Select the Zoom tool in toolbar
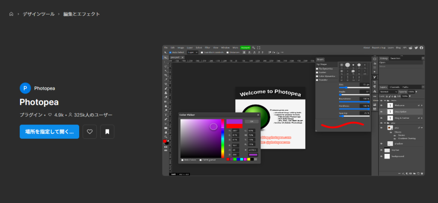The width and height of the screenshot is (438, 203). [x=166, y=137]
